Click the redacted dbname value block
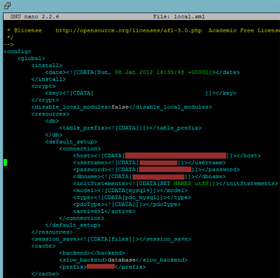This screenshot has height=278, width=280. click(158, 177)
